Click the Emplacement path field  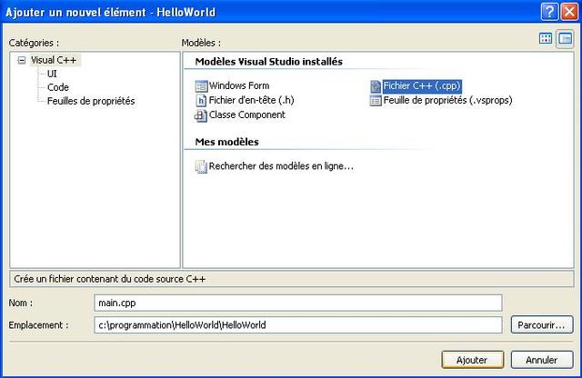(297, 324)
